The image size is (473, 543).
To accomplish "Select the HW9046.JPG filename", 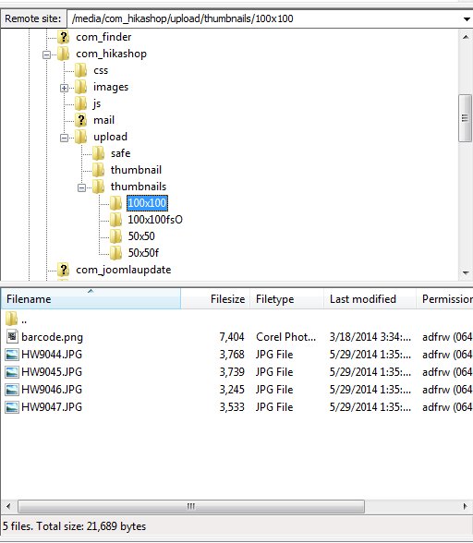I will (52, 390).
